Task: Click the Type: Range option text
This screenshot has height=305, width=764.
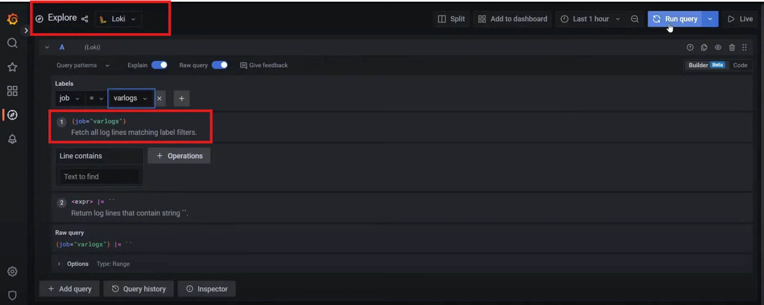Action: point(113,264)
